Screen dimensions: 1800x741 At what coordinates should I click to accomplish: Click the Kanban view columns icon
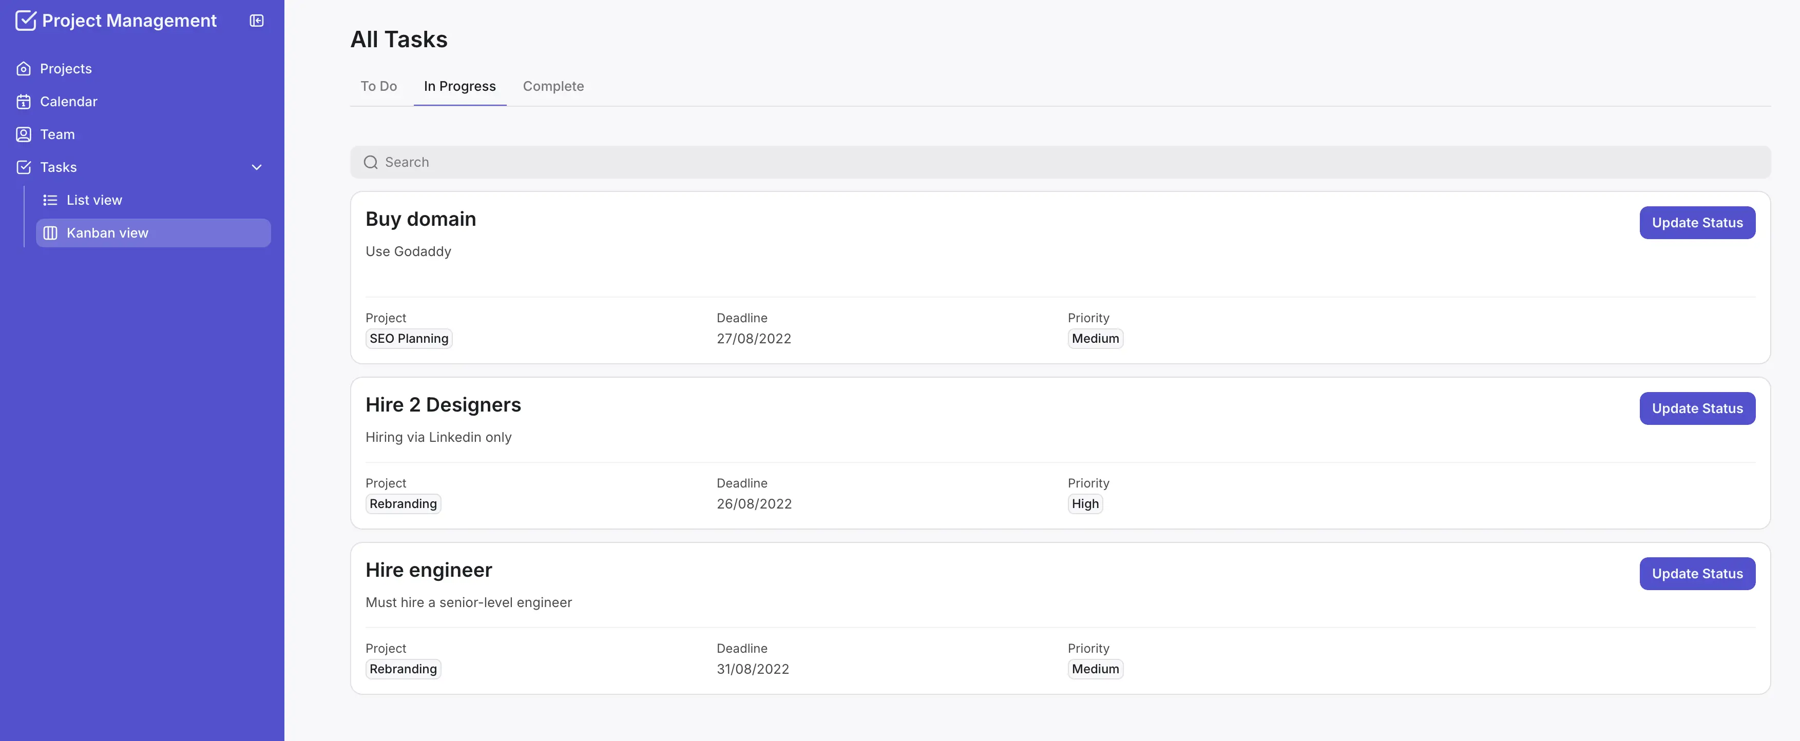coord(50,232)
